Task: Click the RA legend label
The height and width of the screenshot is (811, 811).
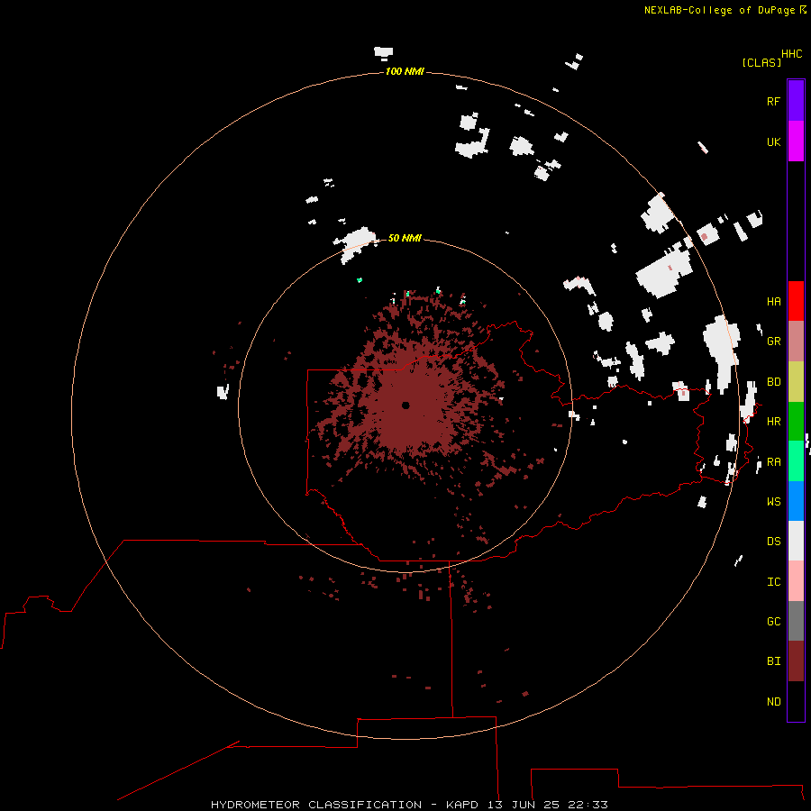Action: [773, 461]
